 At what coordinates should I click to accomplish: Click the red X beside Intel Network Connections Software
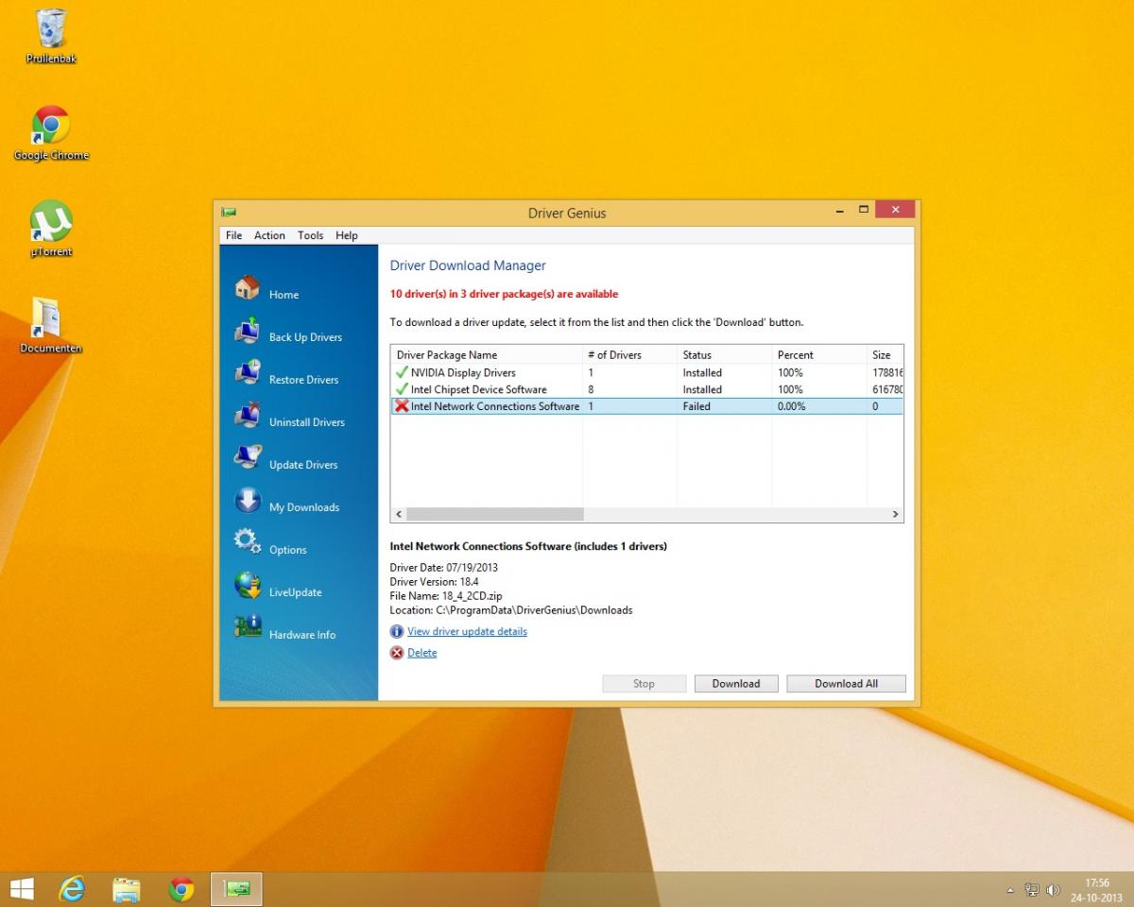[402, 406]
